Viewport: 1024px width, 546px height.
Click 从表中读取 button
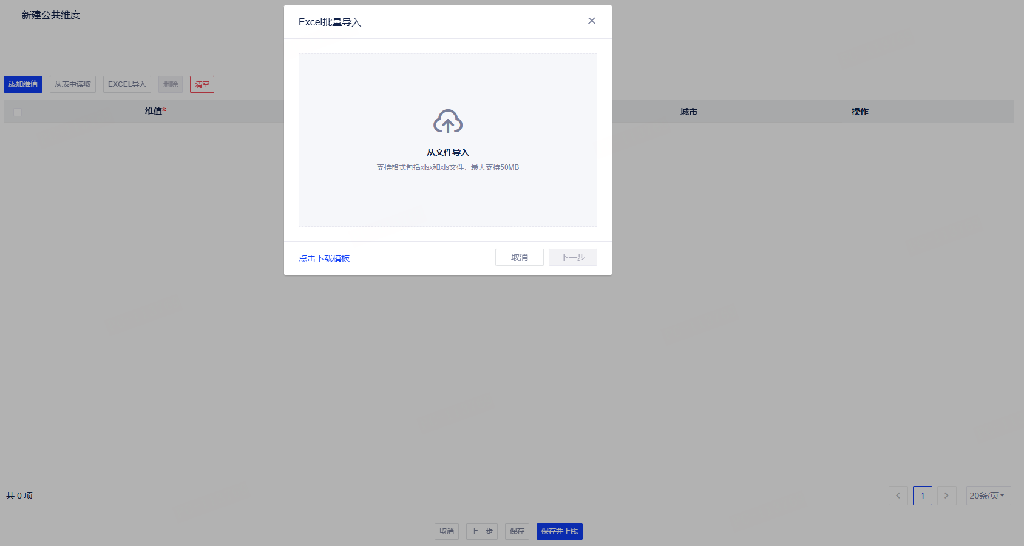point(73,84)
